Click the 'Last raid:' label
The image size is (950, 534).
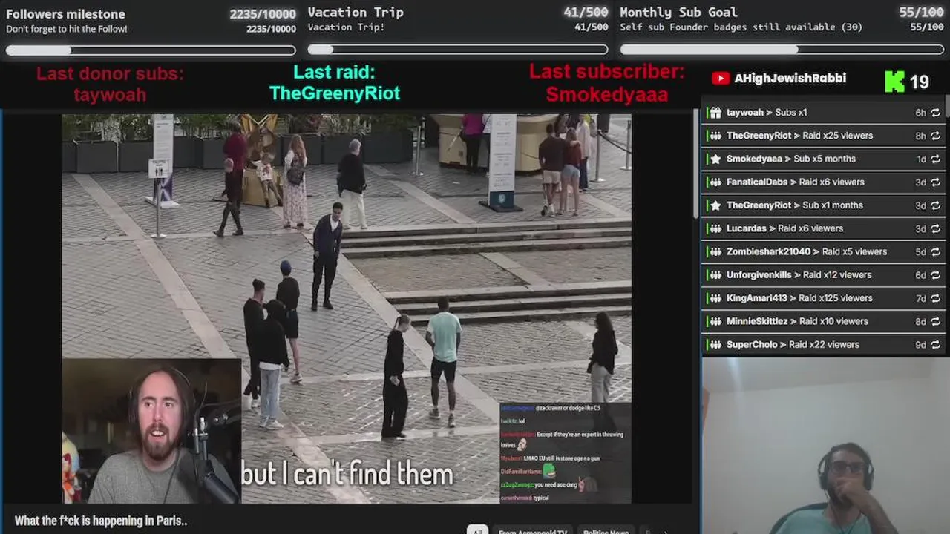coord(334,72)
